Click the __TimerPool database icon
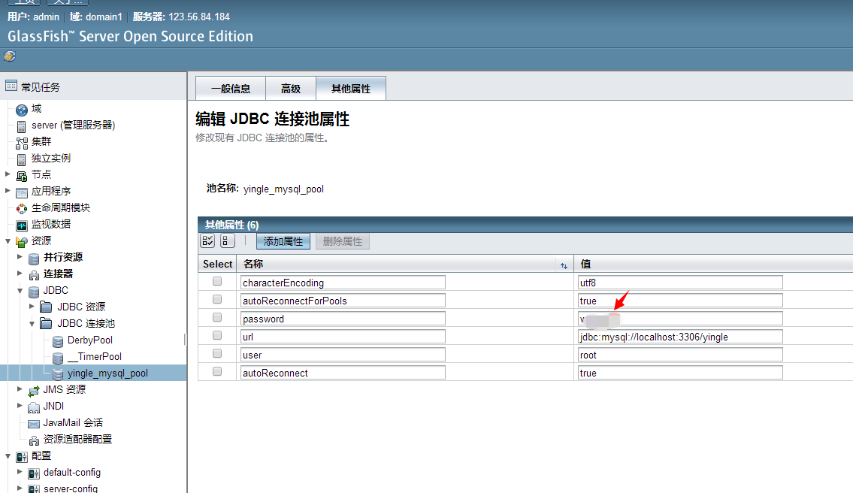Screen dimensions: 853x493 click(x=58, y=358)
